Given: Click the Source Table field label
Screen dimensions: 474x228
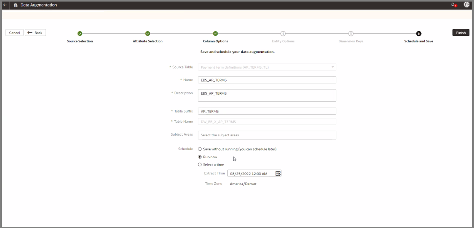Looking at the screenshot, I should [x=183, y=67].
